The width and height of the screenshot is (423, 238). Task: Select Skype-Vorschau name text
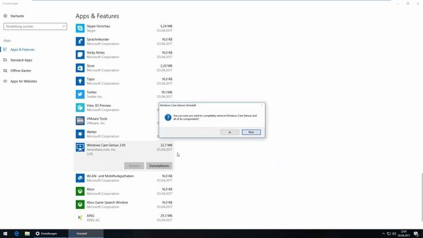coord(98,26)
